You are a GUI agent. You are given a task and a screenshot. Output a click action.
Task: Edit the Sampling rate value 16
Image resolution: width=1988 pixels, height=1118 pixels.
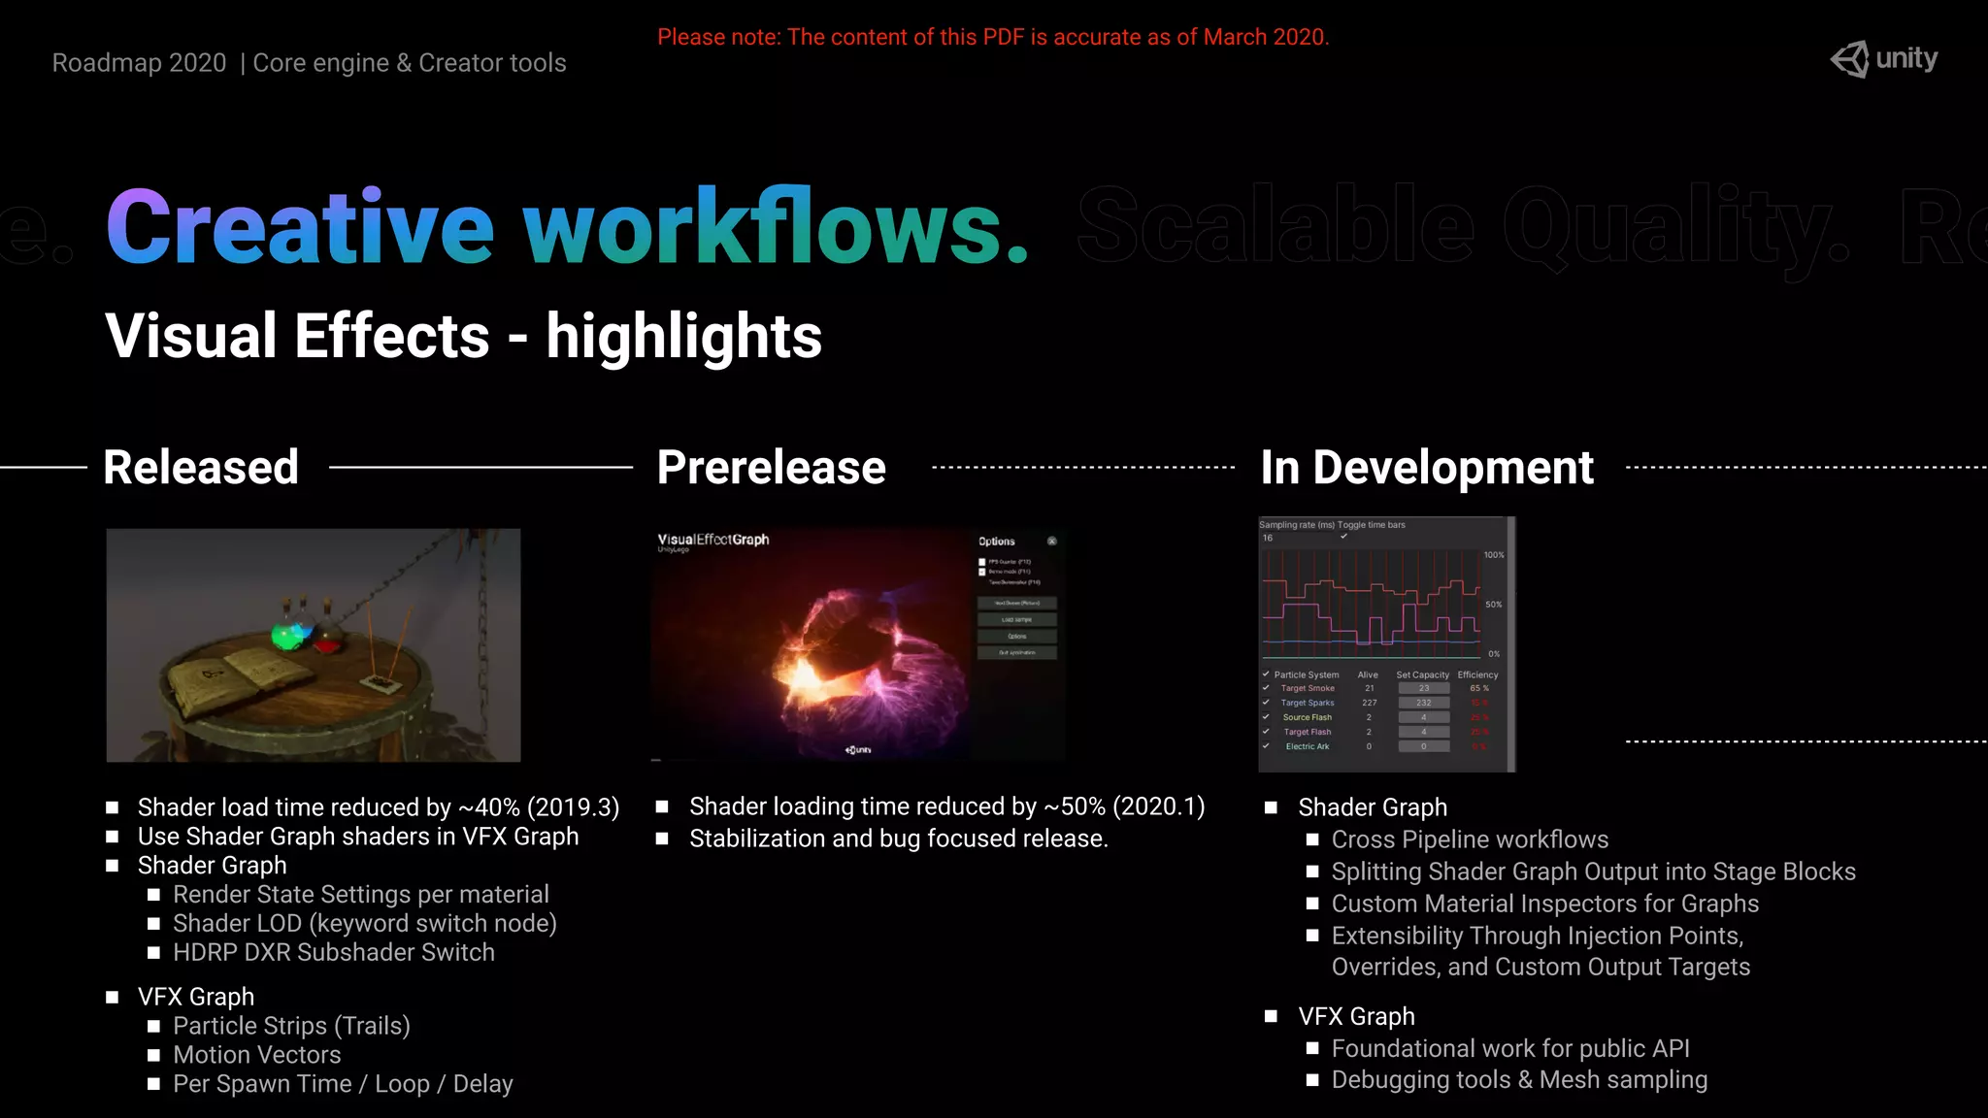point(1268,538)
